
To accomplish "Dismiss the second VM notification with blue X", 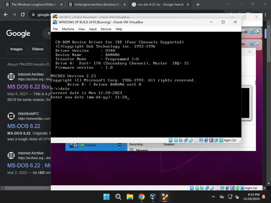I will 252,44.
